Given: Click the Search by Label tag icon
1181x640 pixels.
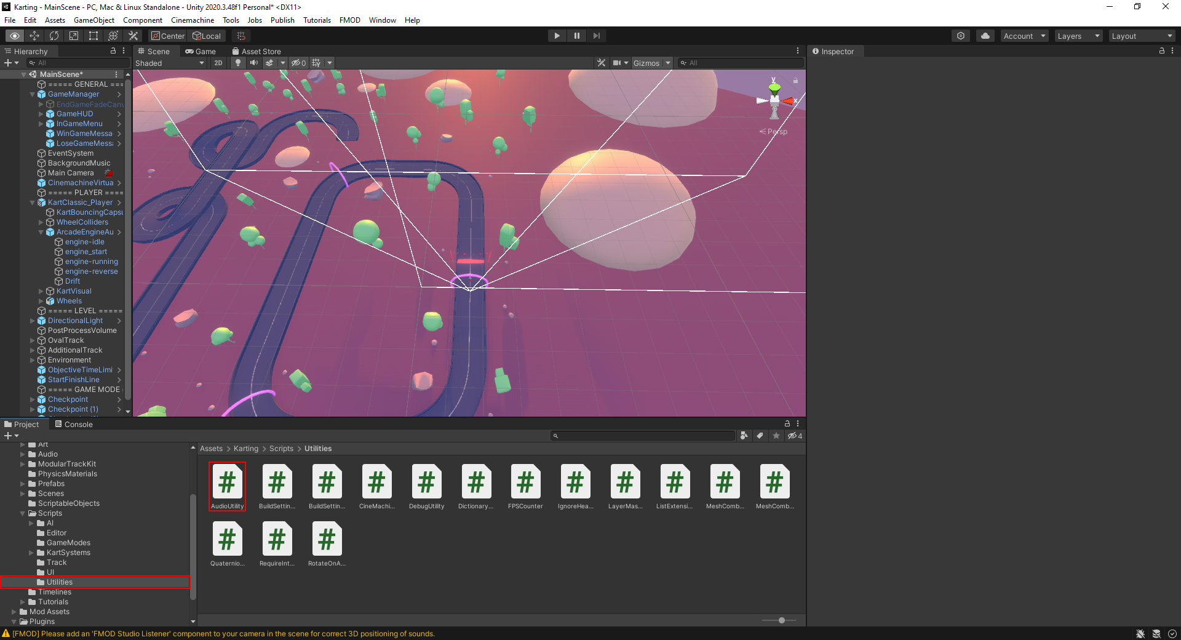Looking at the screenshot, I should click(760, 436).
